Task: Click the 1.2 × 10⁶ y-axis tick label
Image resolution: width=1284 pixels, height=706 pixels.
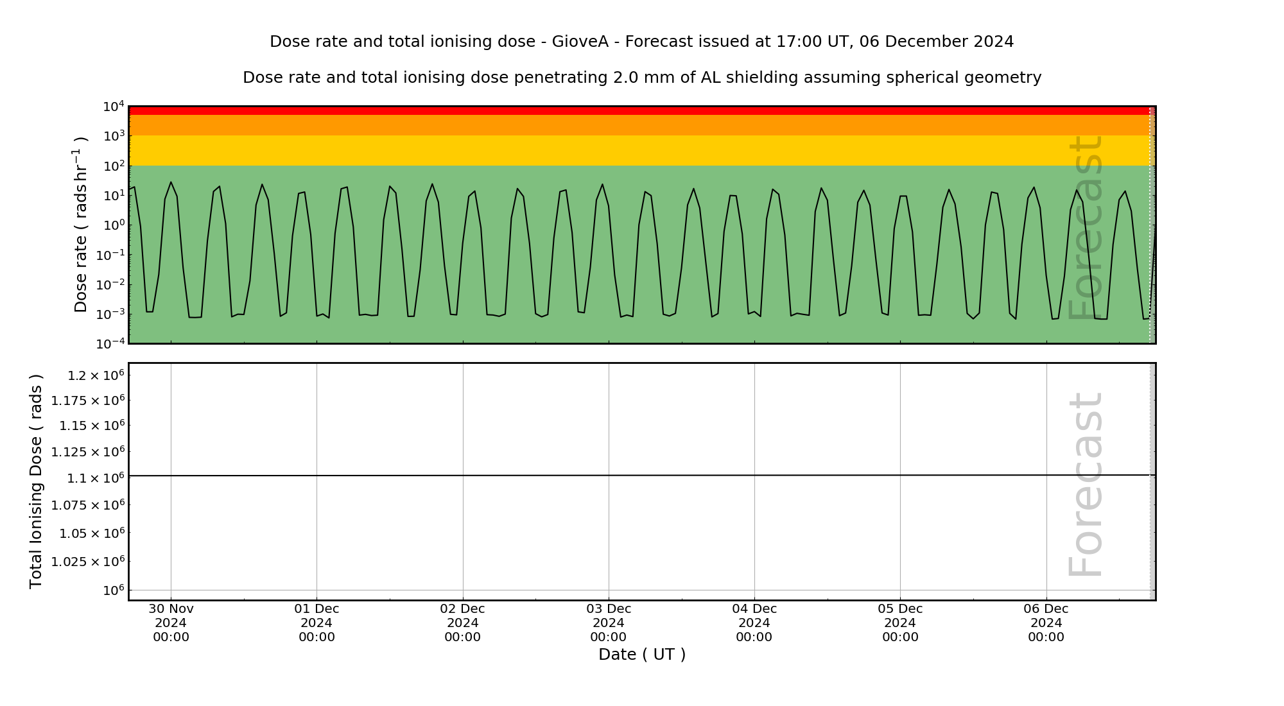Action: [x=96, y=375]
